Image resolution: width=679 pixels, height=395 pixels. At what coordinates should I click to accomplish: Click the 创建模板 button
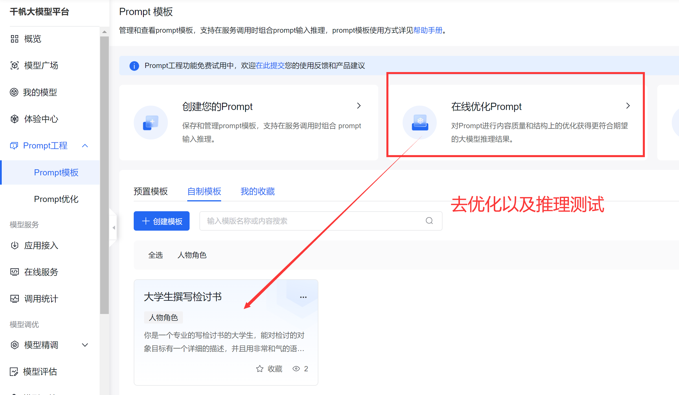(x=162, y=221)
